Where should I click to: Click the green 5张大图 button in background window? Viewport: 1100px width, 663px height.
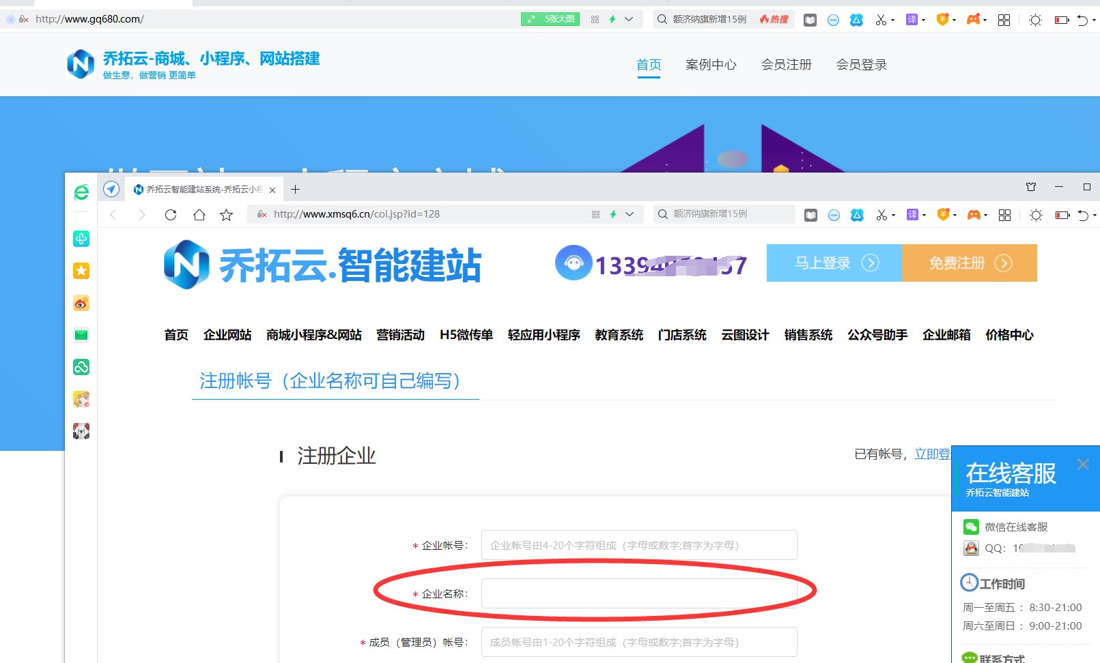550,19
